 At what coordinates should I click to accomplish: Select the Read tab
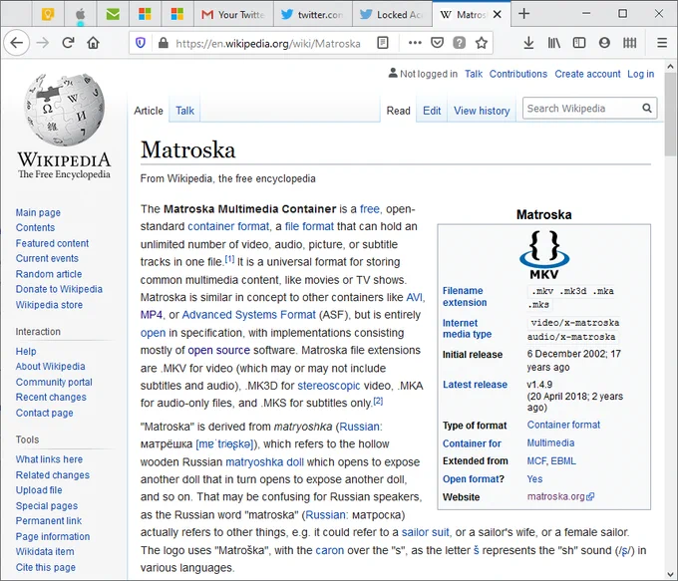[398, 111]
